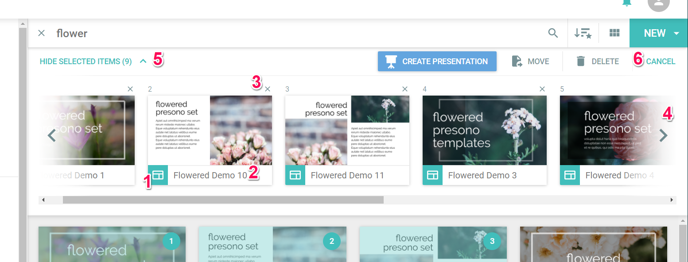Deselect slide with badge number 1
This screenshot has height=262, width=688.
pyautogui.click(x=171, y=241)
